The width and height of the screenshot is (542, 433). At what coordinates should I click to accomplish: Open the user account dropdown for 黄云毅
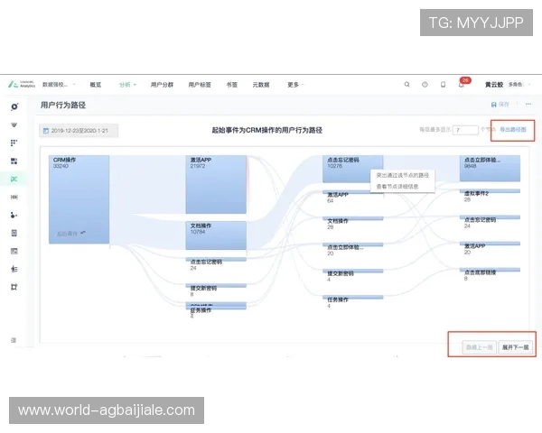coord(529,84)
